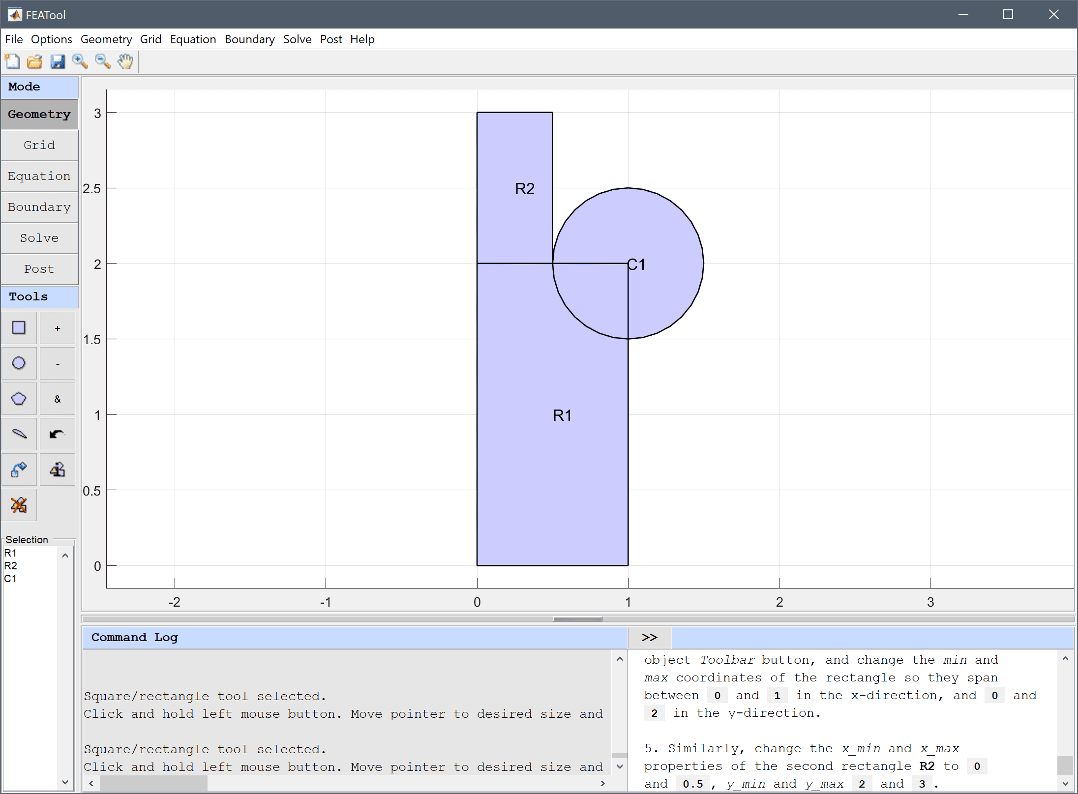Click the Save floppy disk icon
Image resolution: width=1078 pixels, height=794 pixels.
[58, 61]
